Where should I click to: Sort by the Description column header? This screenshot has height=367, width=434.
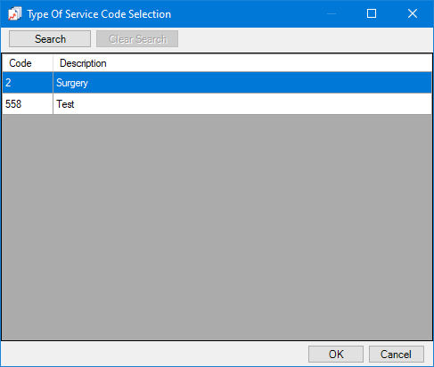(x=242, y=63)
